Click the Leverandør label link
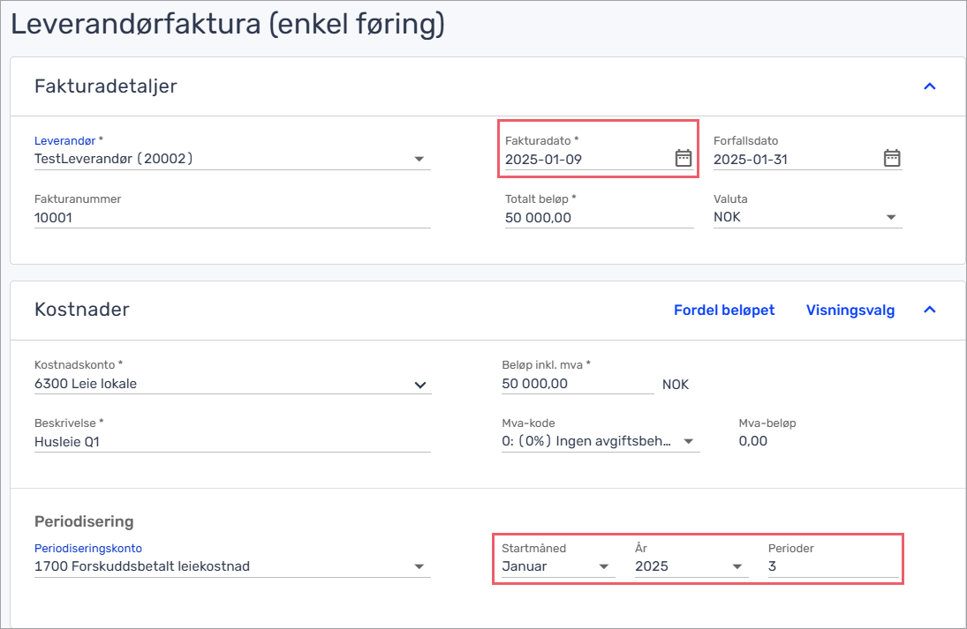 (65, 140)
